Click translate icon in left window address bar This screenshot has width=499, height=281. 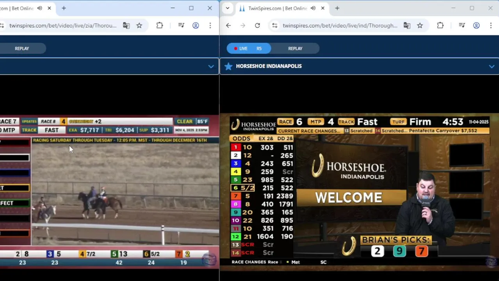click(x=126, y=25)
